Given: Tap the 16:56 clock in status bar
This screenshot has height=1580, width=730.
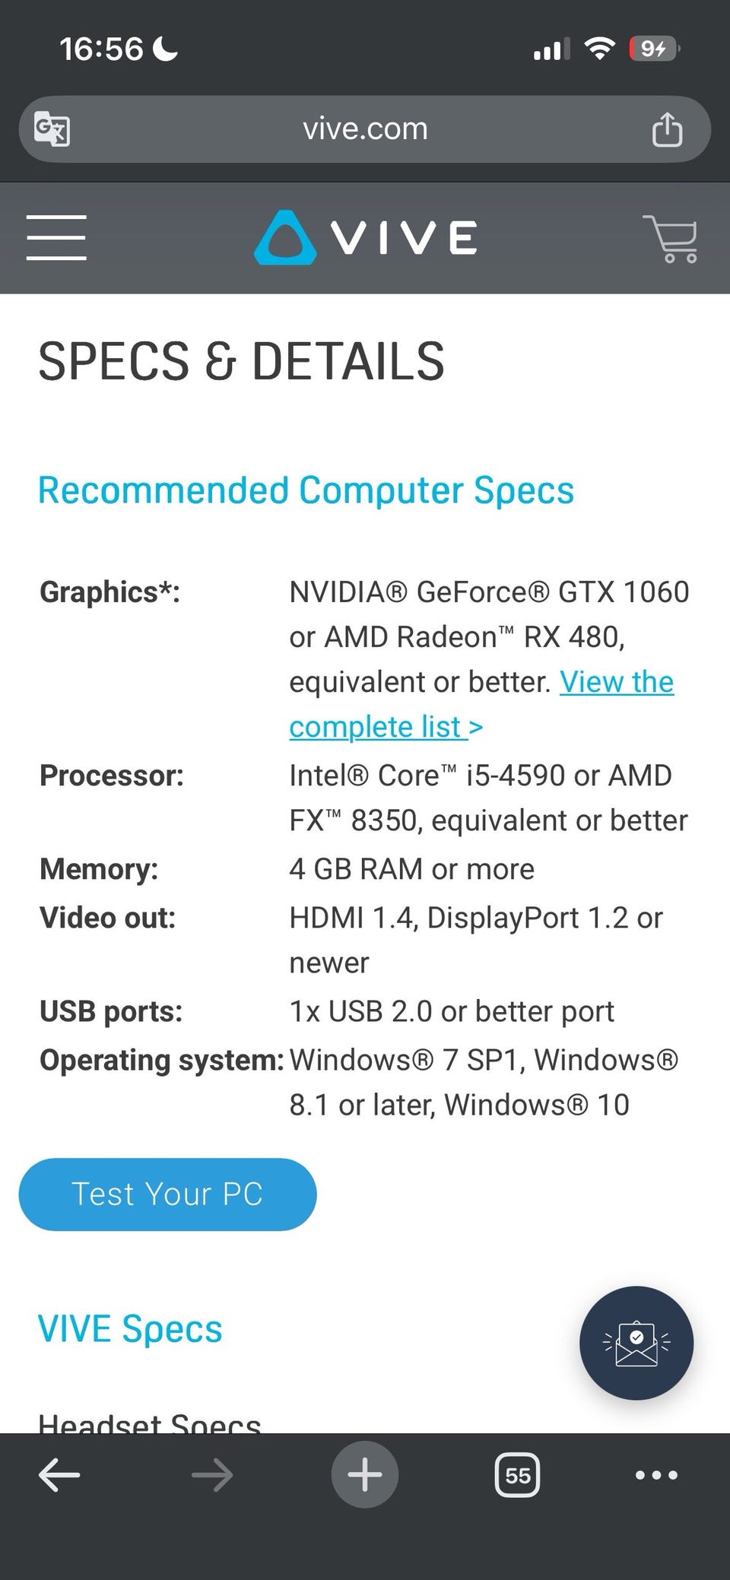Looking at the screenshot, I should pos(101,49).
